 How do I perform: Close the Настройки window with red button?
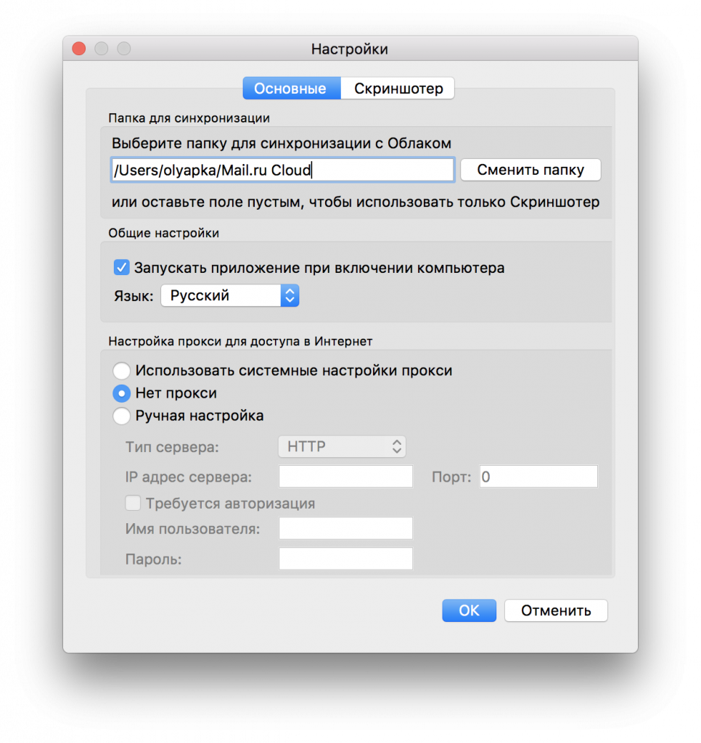click(x=79, y=49)
